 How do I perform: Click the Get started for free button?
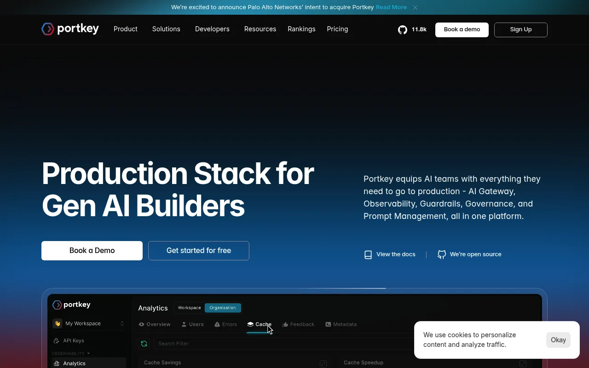[x=199, y=251]
